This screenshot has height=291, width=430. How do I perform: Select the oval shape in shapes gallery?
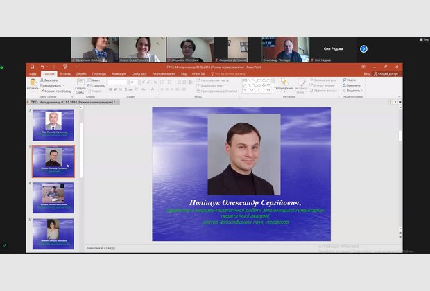coord(264,80)
